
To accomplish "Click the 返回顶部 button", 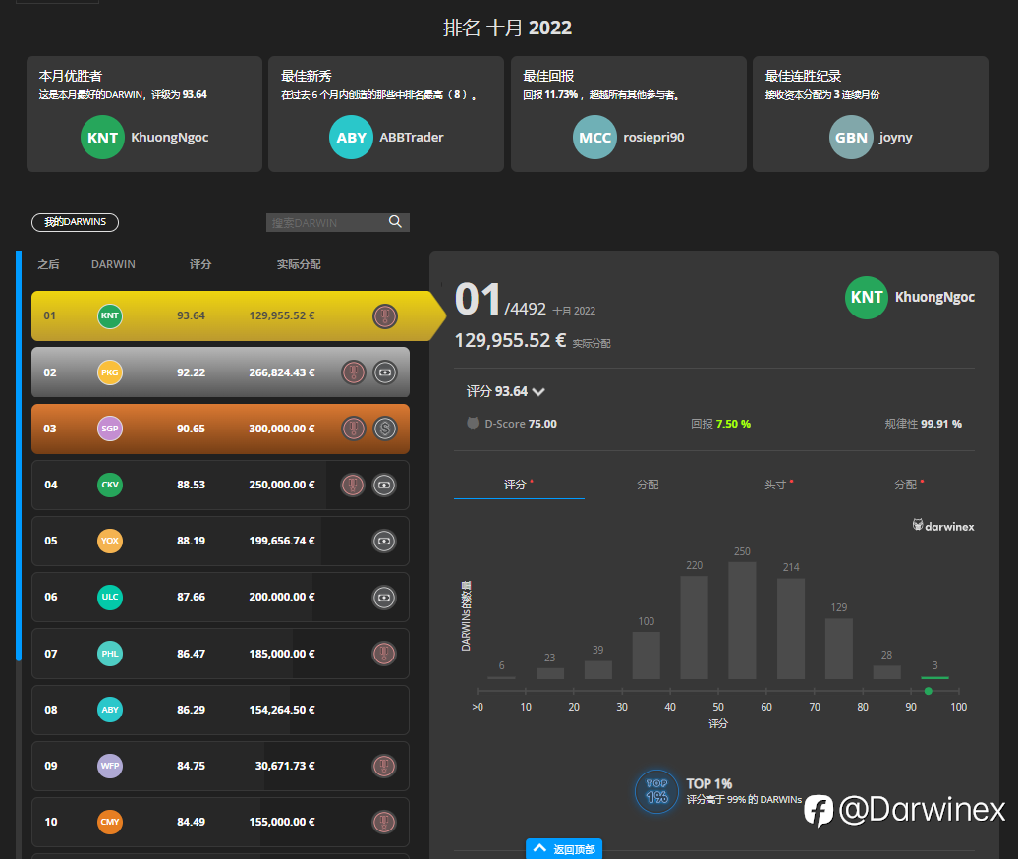I will (x=564, y=848).
